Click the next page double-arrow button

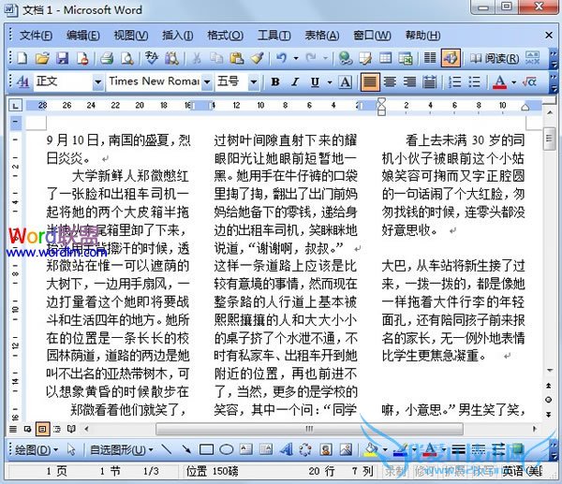coord(548,415)
